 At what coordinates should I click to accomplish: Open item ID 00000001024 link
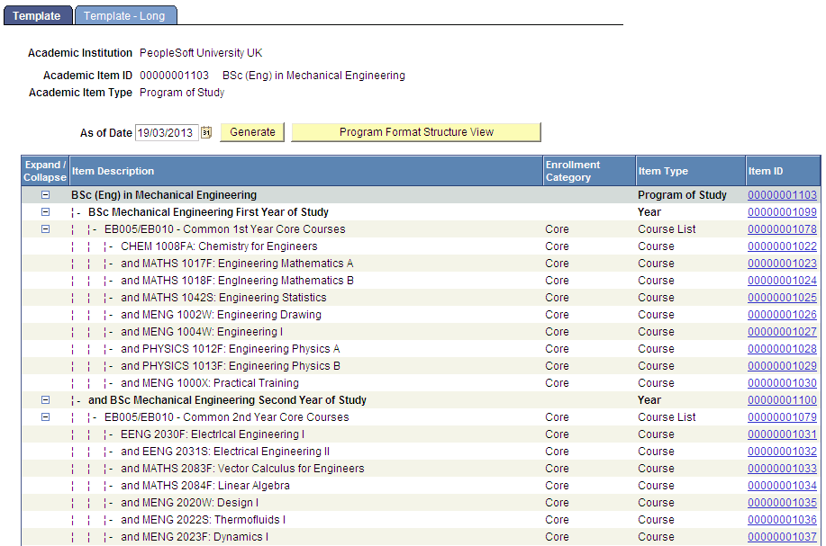(782, 281)
